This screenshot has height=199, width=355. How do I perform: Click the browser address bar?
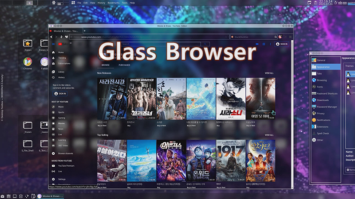(x=149, y=37)
